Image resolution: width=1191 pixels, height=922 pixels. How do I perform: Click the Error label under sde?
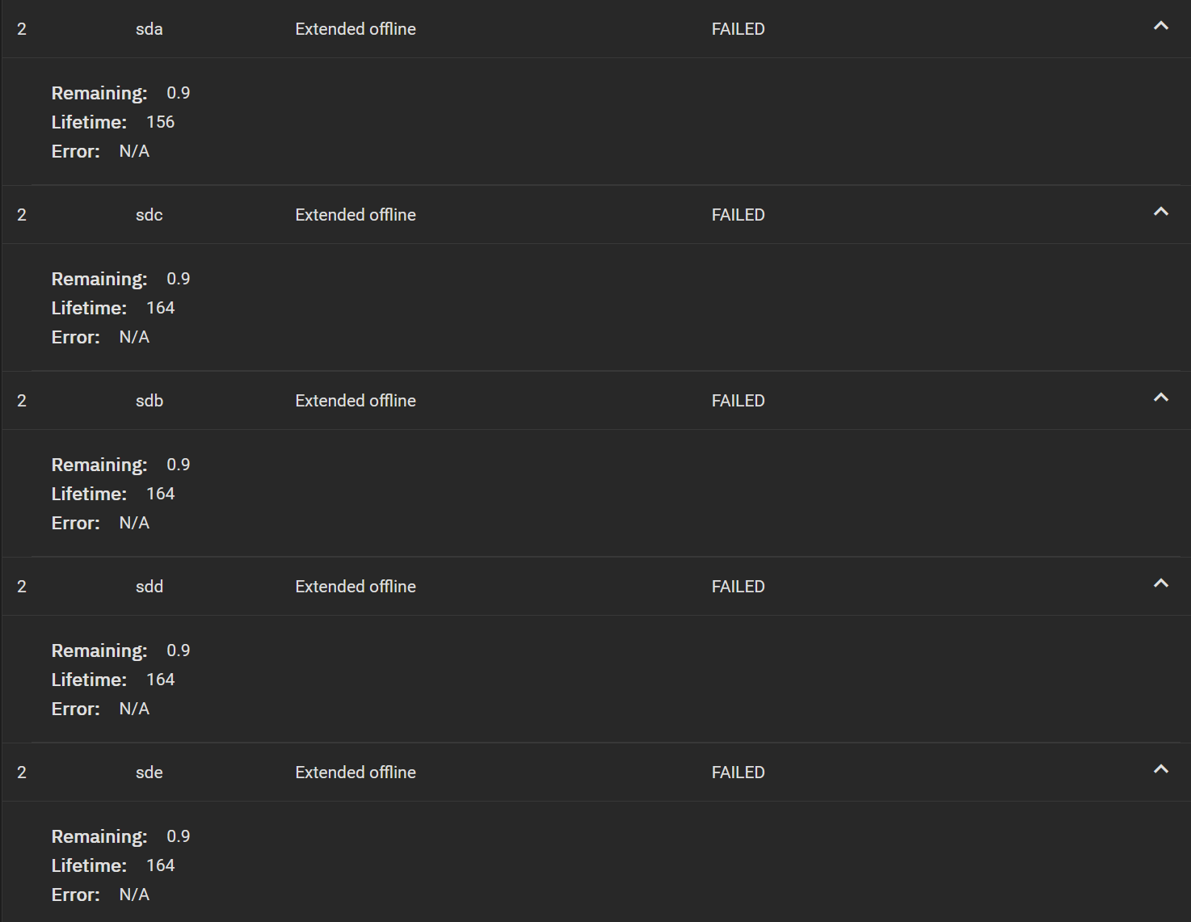[76, 895]
